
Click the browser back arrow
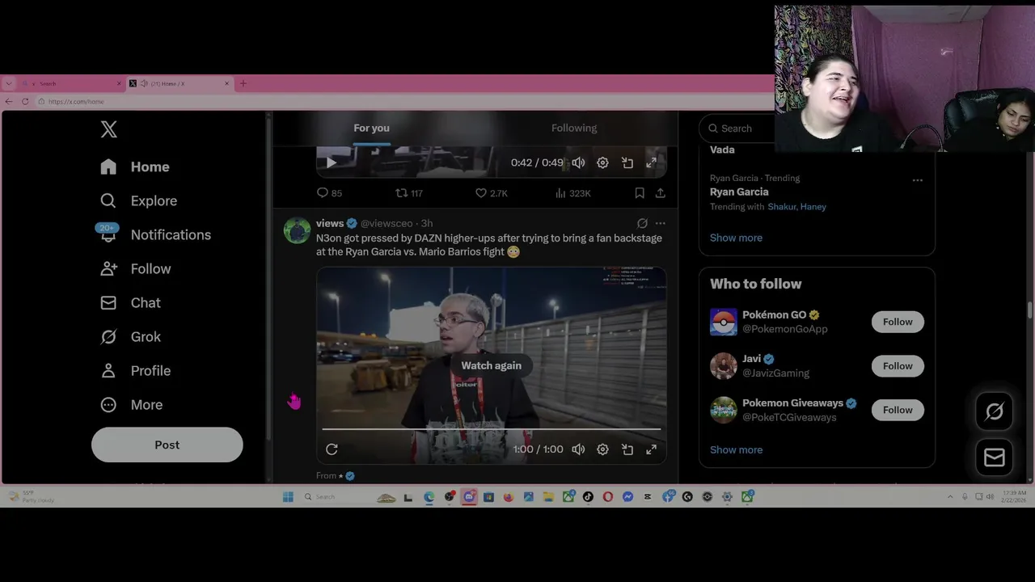click(9, 101)
